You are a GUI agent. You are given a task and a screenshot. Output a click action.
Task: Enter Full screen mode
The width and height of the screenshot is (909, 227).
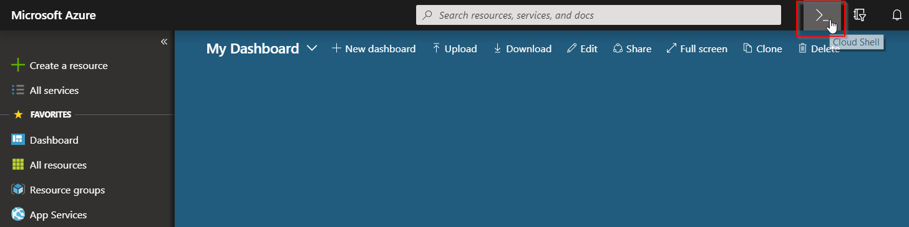(x=697, y=49)
